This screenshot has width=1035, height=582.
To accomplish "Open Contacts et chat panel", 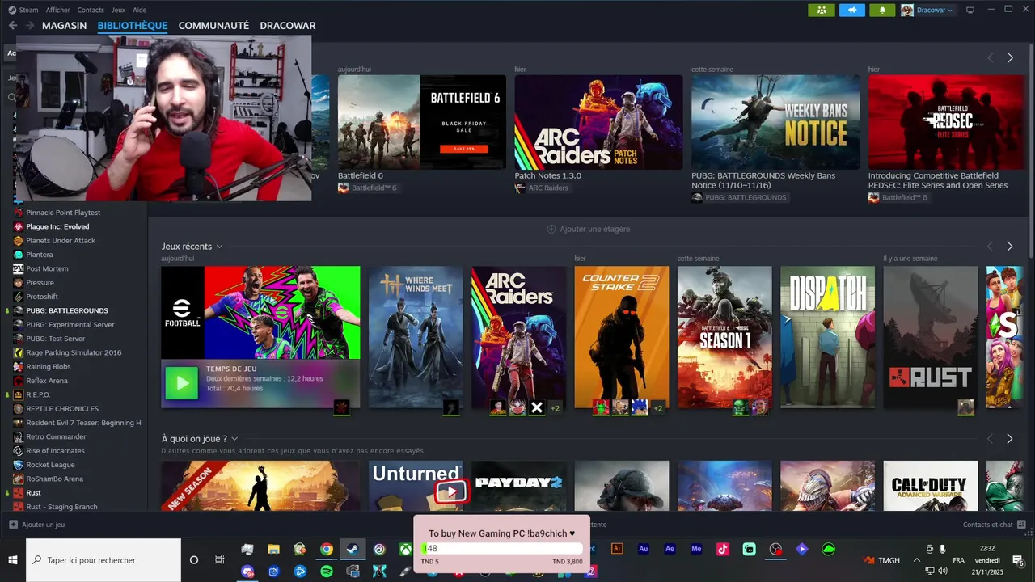I will click(993, 525).
